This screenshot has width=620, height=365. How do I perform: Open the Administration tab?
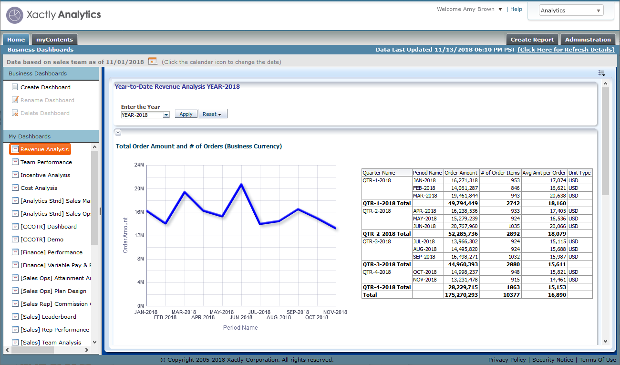tap(588, 40)
